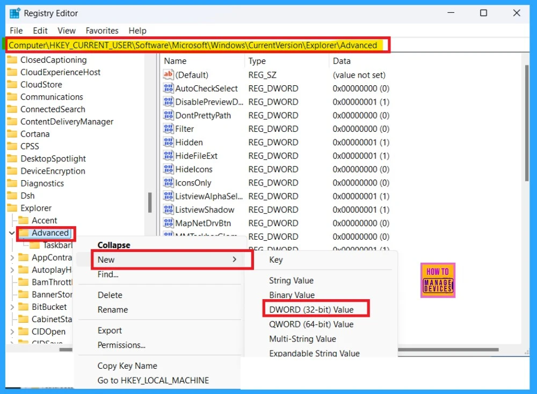
Task: Click the ClosedCaptioning folder icon
Action: click(12, 60)
